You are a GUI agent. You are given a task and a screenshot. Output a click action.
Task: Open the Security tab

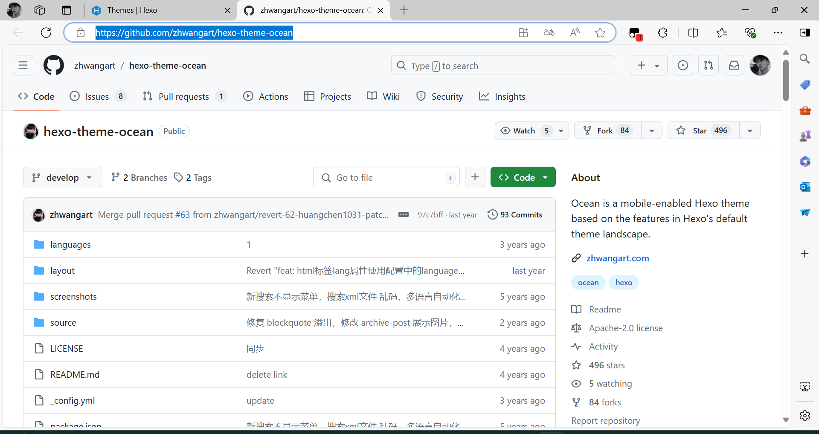440,96
